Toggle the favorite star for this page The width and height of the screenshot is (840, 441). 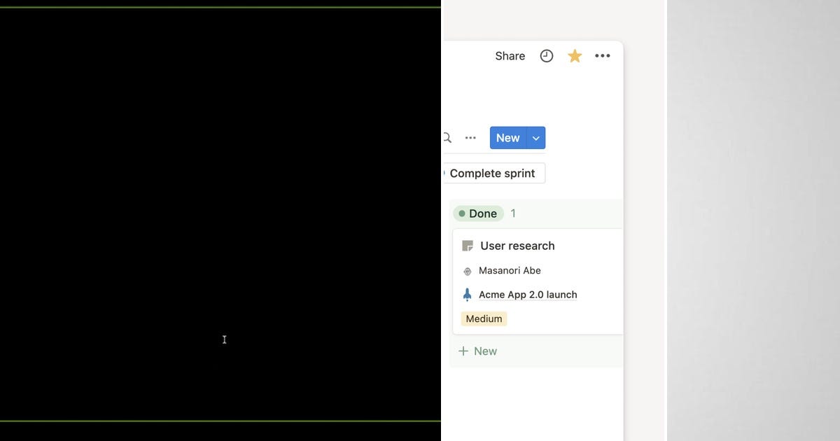tap(574, 55)
